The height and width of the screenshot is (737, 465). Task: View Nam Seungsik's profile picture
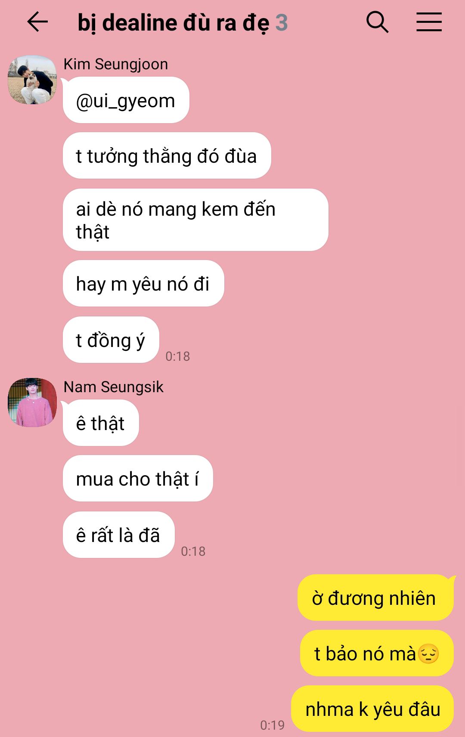click(x=32, y=403)
